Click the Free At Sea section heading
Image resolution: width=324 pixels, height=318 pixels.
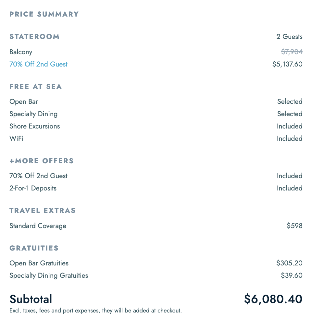click(x=36, y=87)
